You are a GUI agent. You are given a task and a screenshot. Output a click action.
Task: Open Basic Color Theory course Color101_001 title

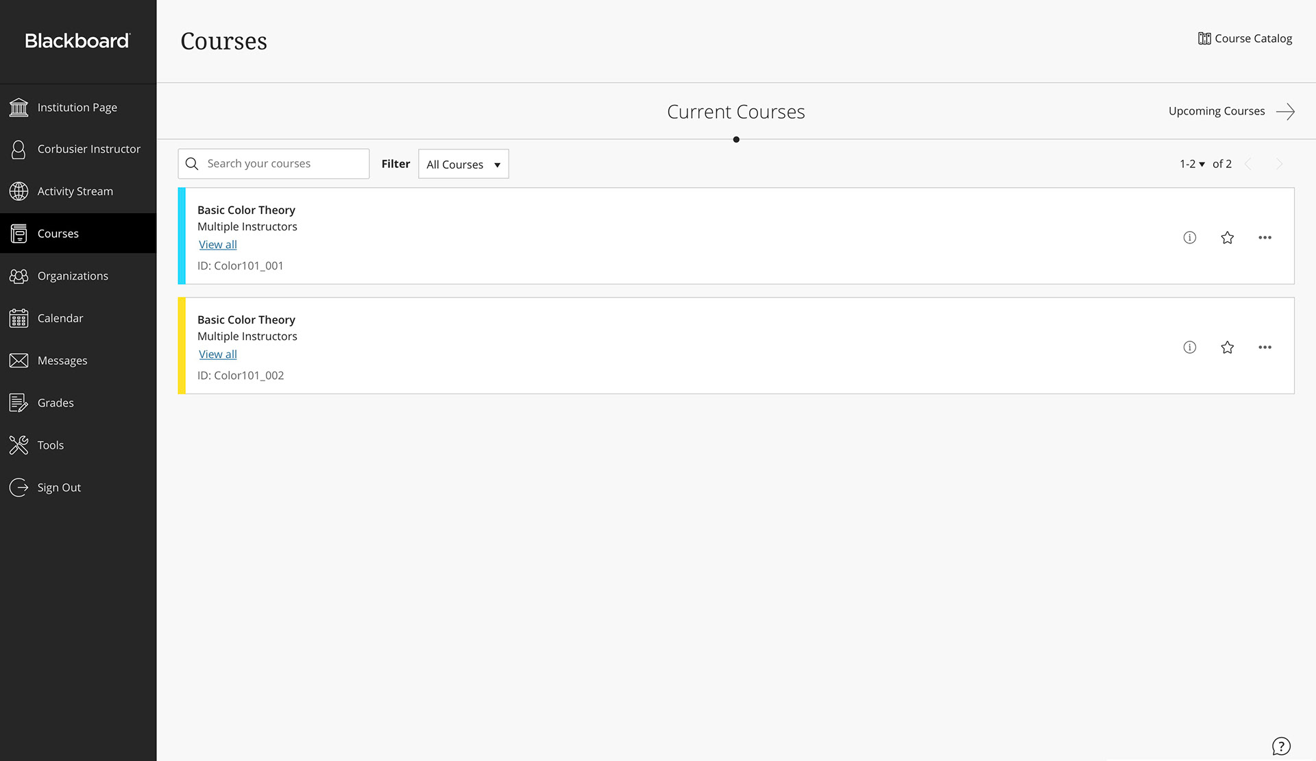click(246, 210)
